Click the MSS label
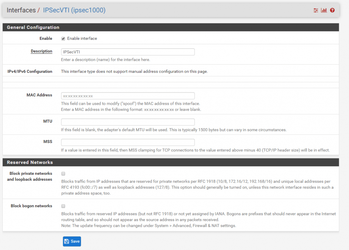Image resolution: width=349 pixels, height=250 pixels. point(48,141)
